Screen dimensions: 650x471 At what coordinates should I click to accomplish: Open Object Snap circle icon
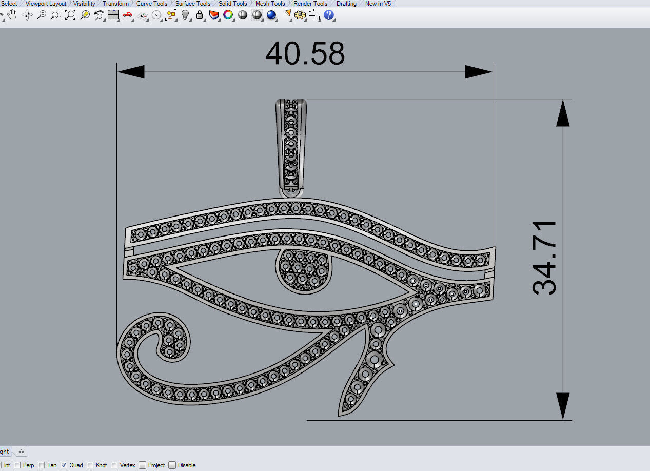pos(157,15)
